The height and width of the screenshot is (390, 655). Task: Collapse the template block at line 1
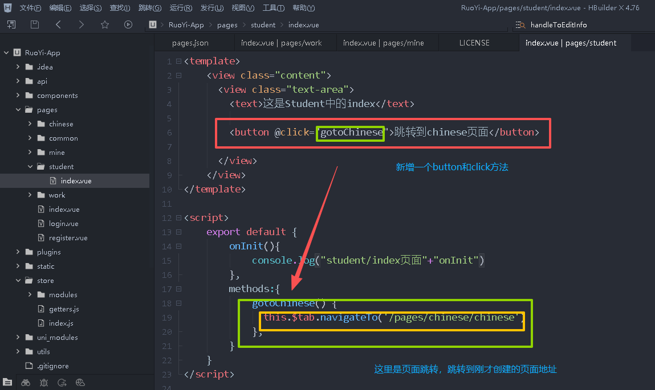[178, 61]
